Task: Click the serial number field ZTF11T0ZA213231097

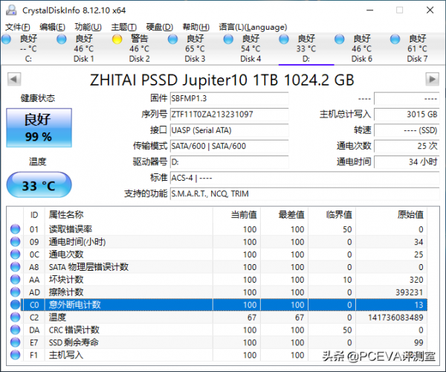Action: (x=229, y=115)
